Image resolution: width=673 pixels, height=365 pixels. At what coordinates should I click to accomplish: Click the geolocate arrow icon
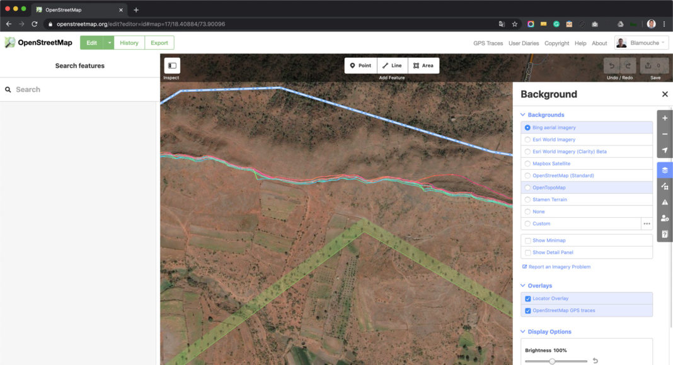click(x=665, y=150)
